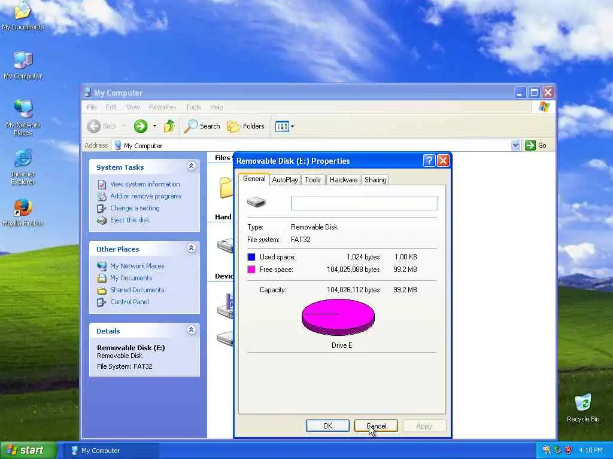Launch Mozilla Firefox desktop shortcut
Viewport: 613px width, 459px height.
click(23, 213)
